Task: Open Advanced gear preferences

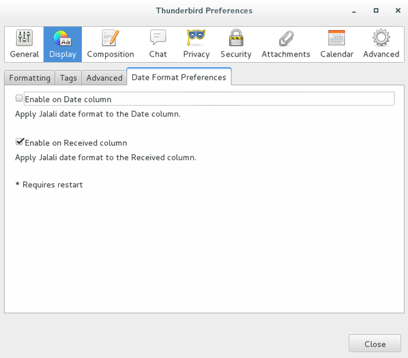Action: click(x=381, y=44)
